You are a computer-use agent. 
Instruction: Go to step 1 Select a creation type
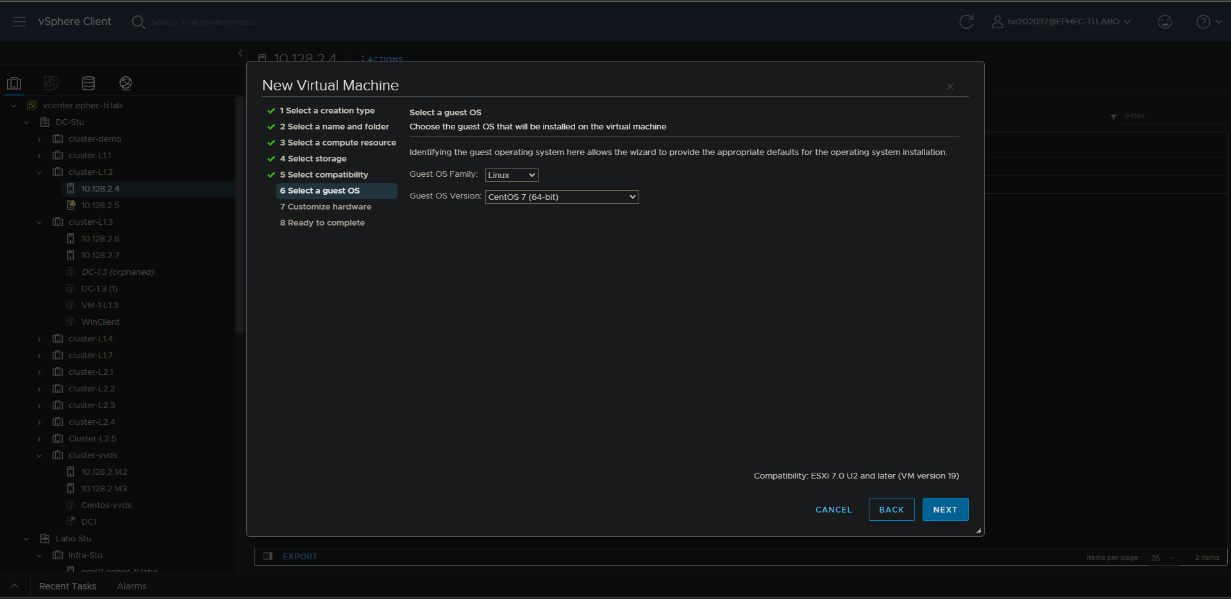[x=327, y=111]
